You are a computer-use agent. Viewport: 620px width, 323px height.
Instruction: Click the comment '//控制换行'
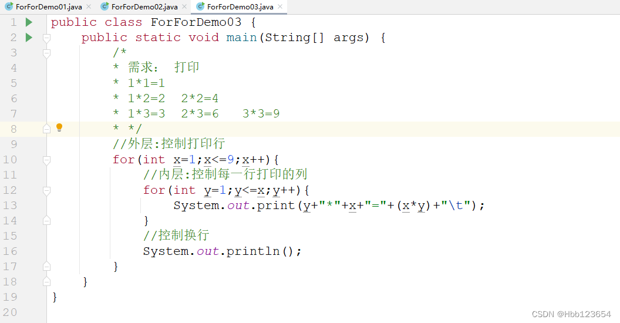(176, 235)
